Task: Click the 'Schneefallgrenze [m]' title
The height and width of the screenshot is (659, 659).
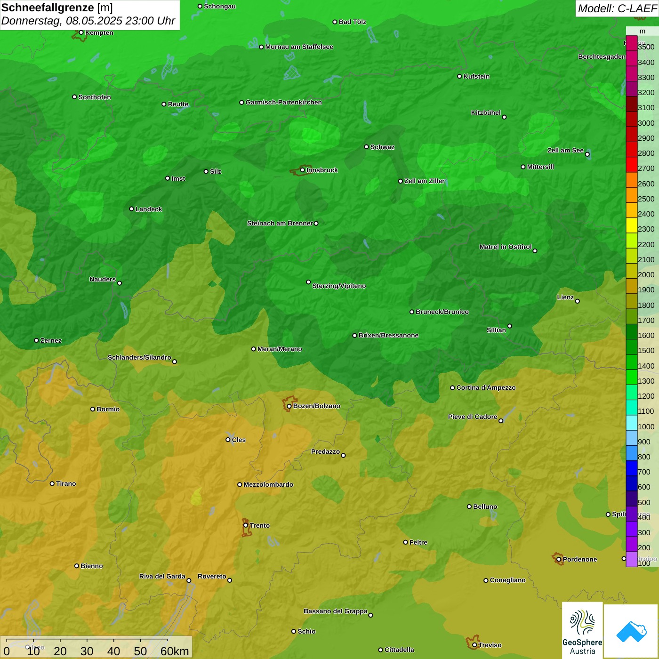Action: tap(57, 8)
